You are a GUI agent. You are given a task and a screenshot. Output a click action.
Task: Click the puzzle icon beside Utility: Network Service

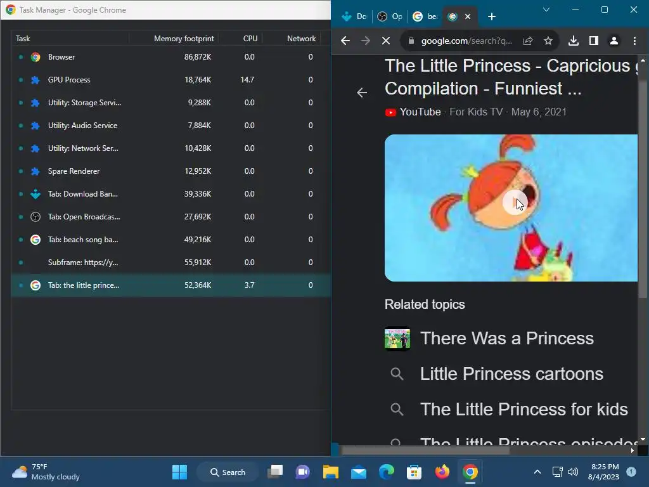pyautogui.click(x=35, y=148)
